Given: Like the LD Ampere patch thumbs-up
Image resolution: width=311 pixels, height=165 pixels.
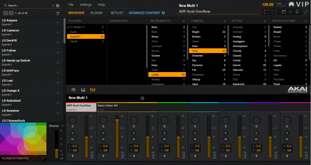Looking at the screenshot, I should (x=58, y=22).
